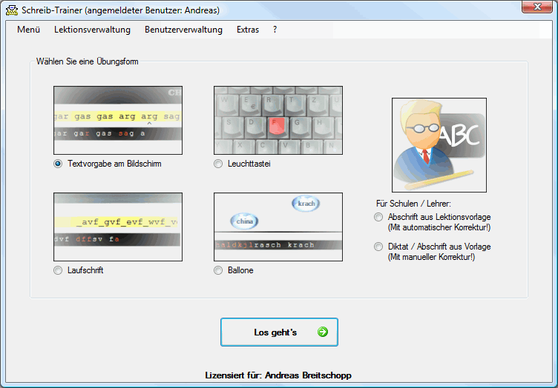Select Abschrift aus Lektionsvorlage option
The image size is (558, 388).
[x=379, y=217]
